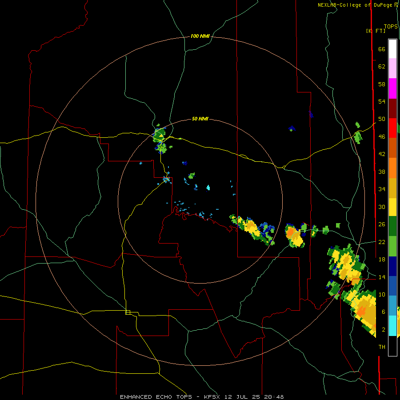This screenshot has width=400, height=400.
Task: Click the 58 value on the legend
Action: pyautogui.click(x=382, y=84)
